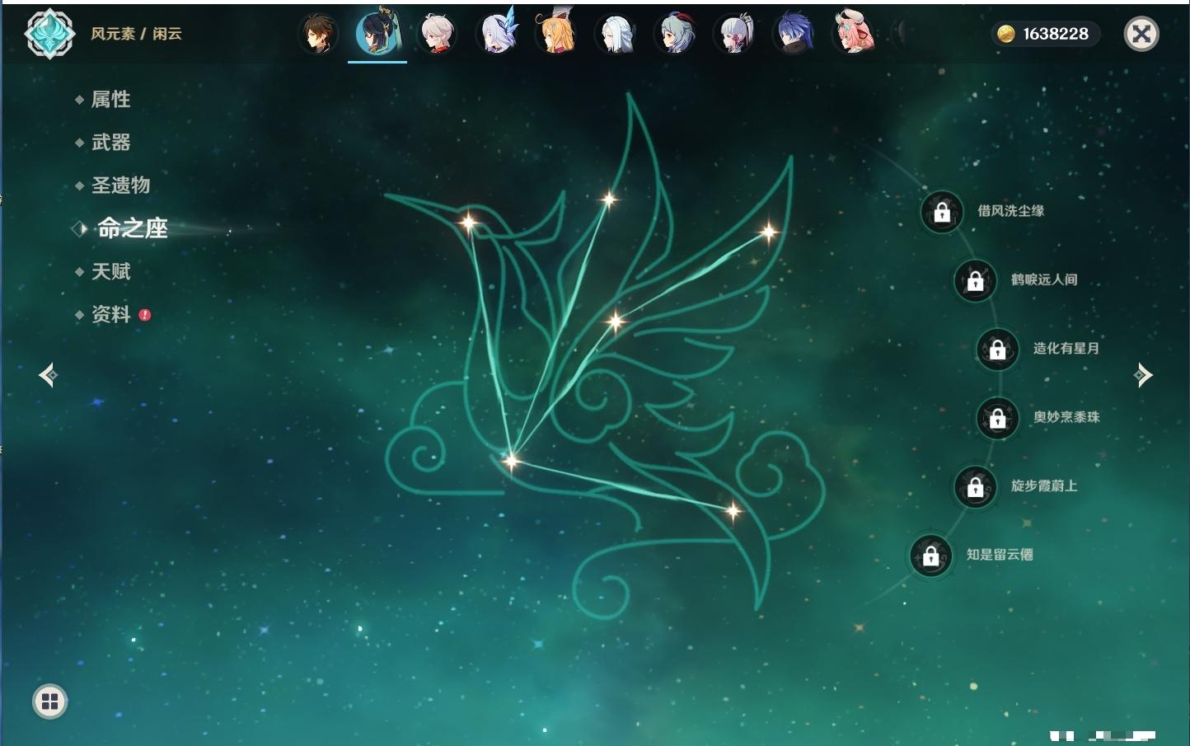Select the dark blue-haired character portrait

click(x=794, y=34)
